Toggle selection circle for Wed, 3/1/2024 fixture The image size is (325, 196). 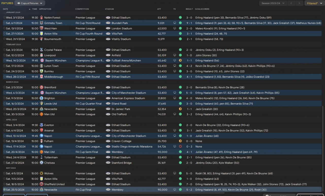pos(4,17)
